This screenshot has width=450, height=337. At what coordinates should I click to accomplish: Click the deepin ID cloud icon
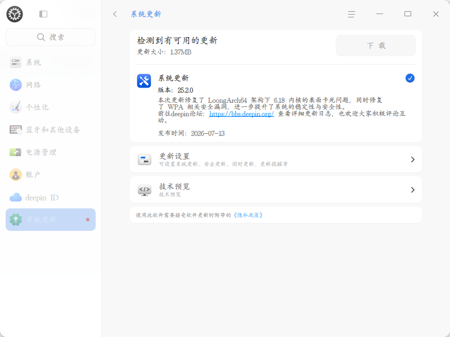16,198
